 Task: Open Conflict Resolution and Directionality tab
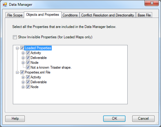coord(108,15)
